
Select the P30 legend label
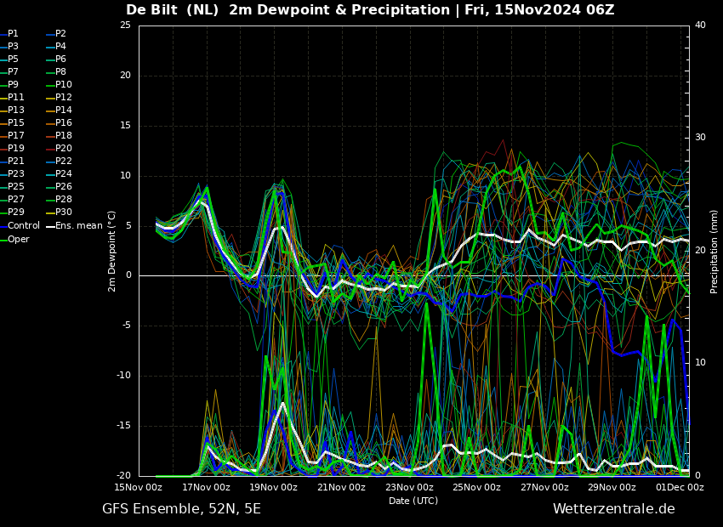point(64,212)
